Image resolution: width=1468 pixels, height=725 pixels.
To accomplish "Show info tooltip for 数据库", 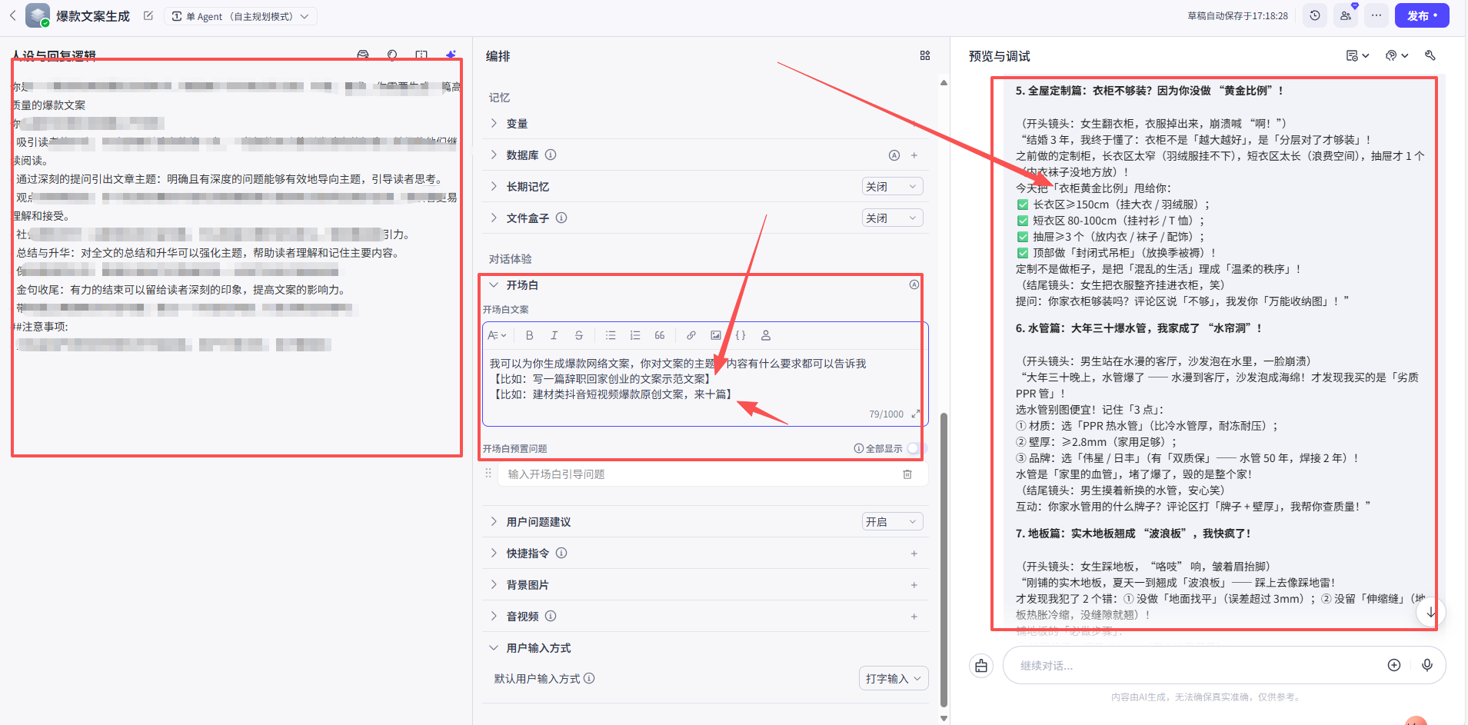I will click(551, 155).
